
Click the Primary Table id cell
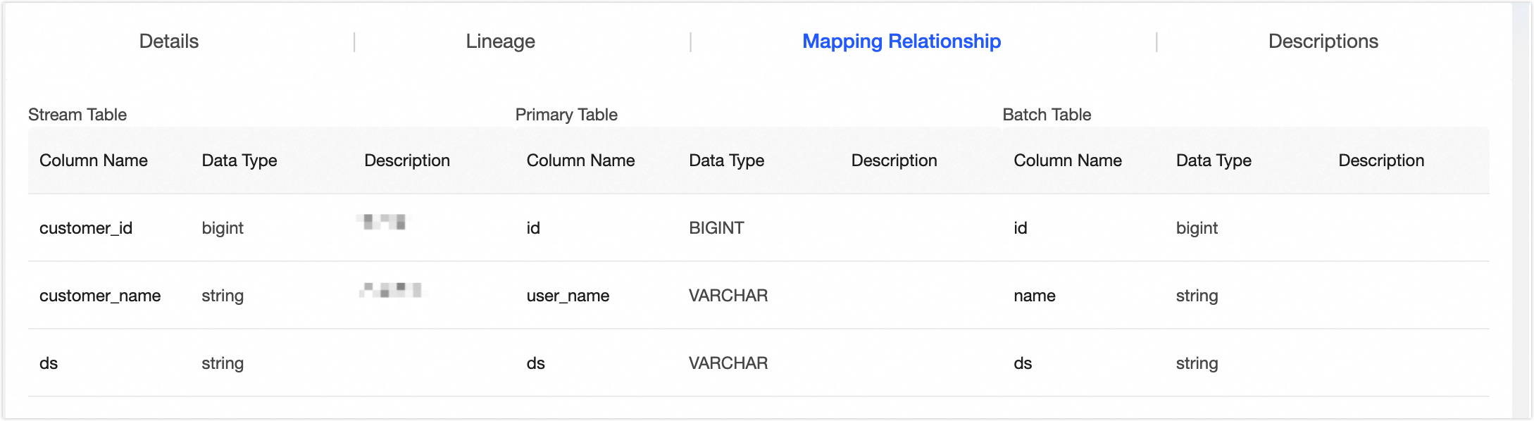coord(533,228)
